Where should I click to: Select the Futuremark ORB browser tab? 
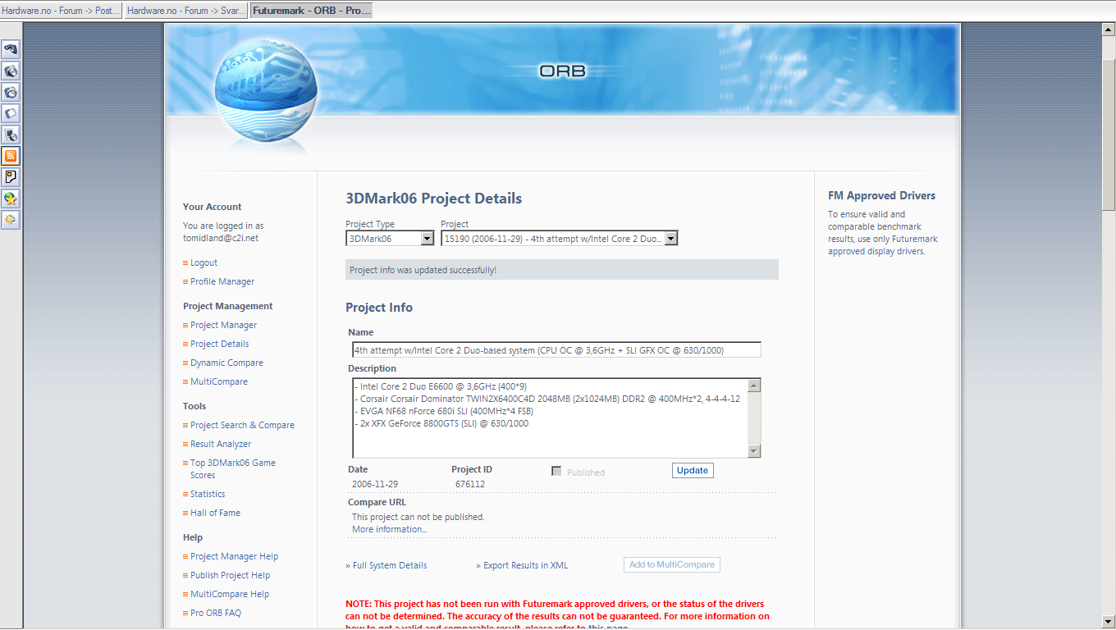click(x=311, y=11)
